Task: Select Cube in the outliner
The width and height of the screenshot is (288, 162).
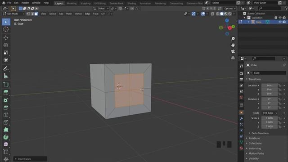Action: click(x=258, y=22)
